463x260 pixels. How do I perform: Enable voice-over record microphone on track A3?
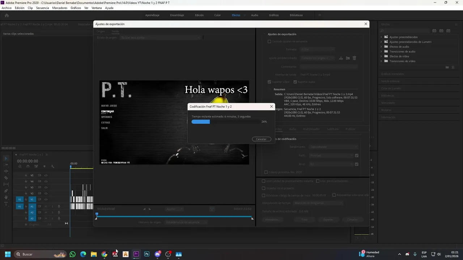[59, 218]
